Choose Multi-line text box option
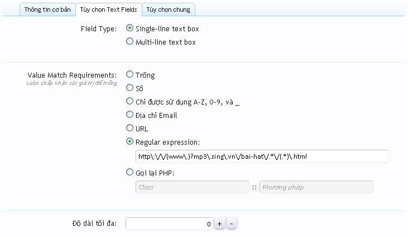Viewport: 409px width, 237px height. coord(129,41)
